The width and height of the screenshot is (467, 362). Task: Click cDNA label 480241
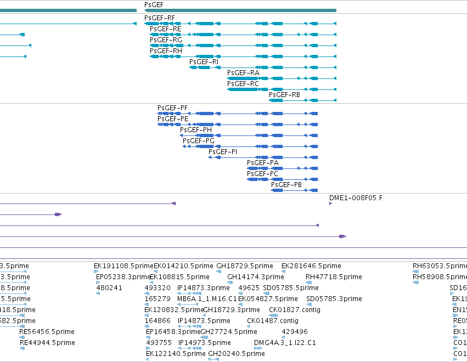(109, 288)
